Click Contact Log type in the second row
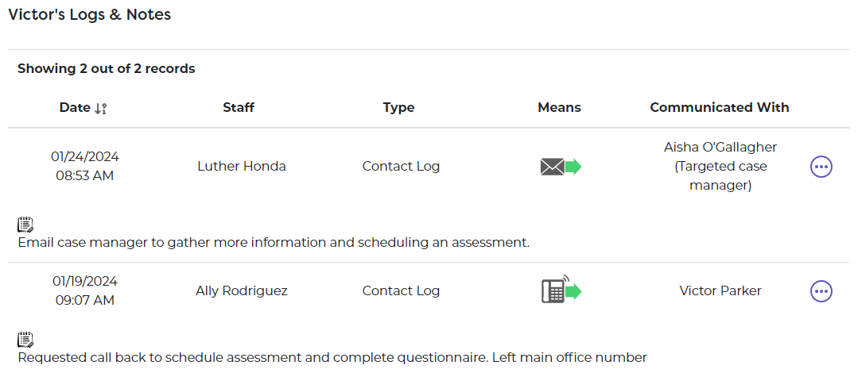Screen dimensions: 858x373 click(x=401, y=291)
